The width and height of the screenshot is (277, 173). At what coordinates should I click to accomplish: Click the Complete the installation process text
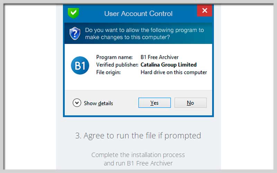(x=138, y=155)
